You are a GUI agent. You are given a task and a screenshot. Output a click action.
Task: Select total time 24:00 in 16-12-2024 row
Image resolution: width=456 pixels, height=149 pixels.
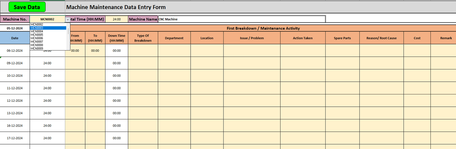pos(47,126)
